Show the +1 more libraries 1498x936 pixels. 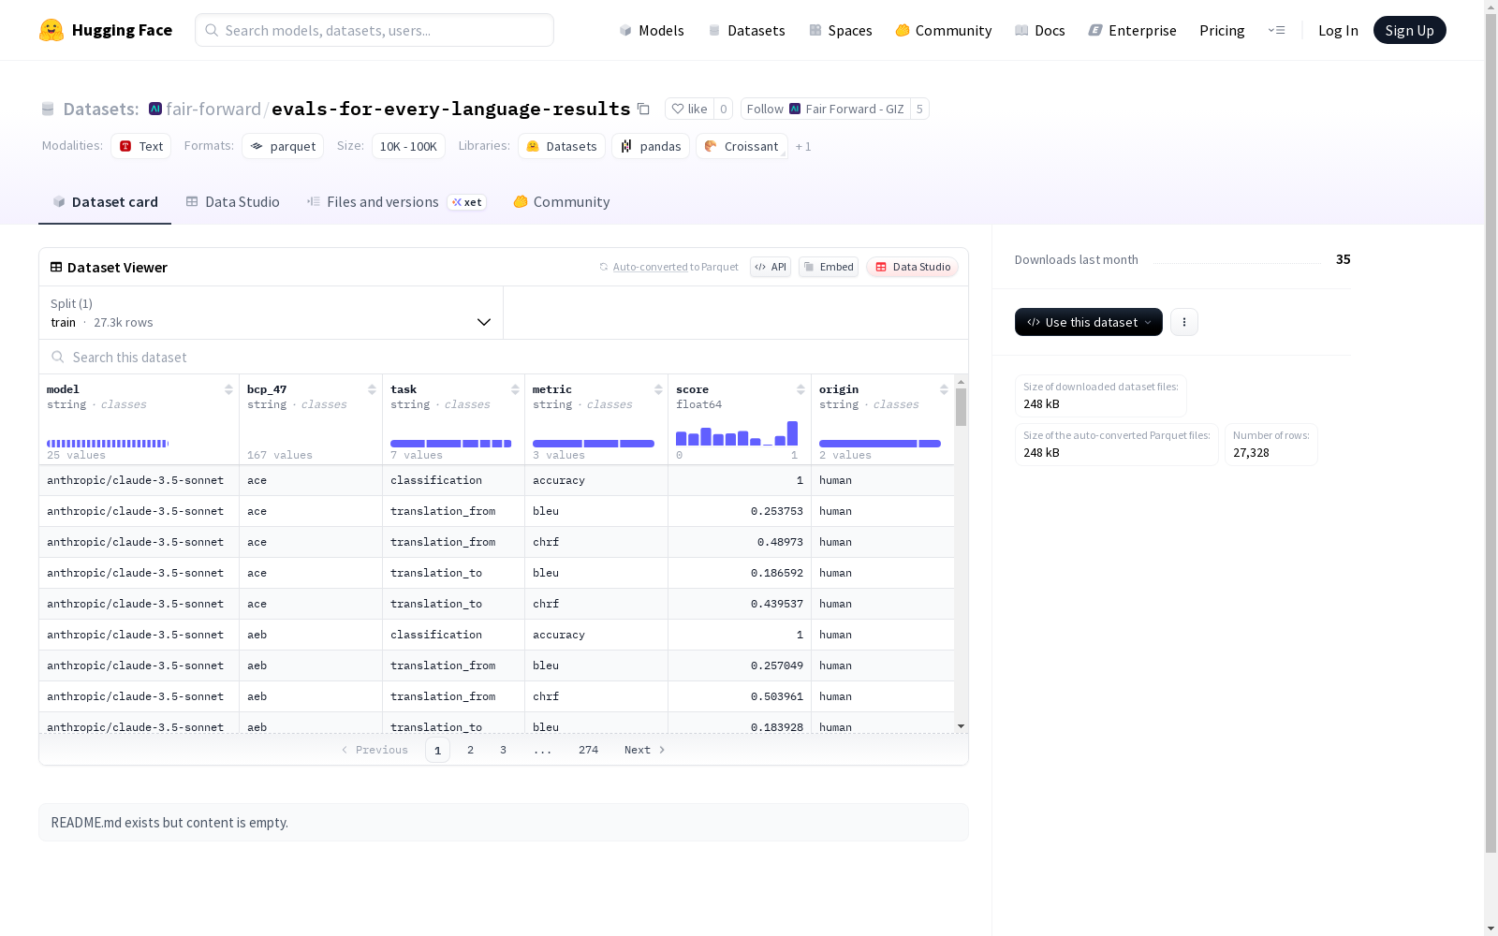pyautogui.click(x=803, y=146)
